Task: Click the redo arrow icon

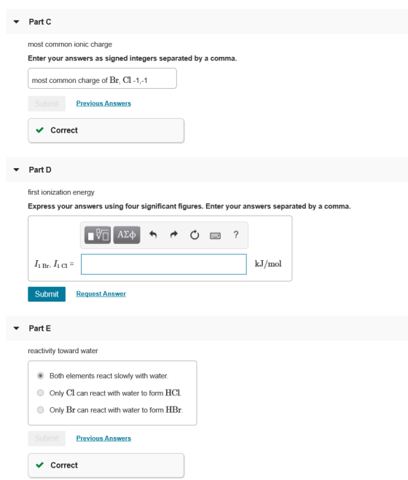Action: tap(173, 235)
